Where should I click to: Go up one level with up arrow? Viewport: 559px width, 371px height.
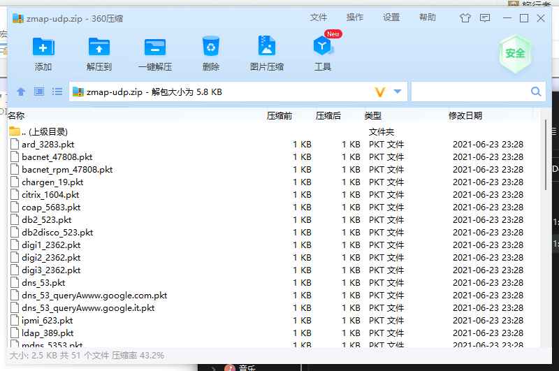coord(21,92)
